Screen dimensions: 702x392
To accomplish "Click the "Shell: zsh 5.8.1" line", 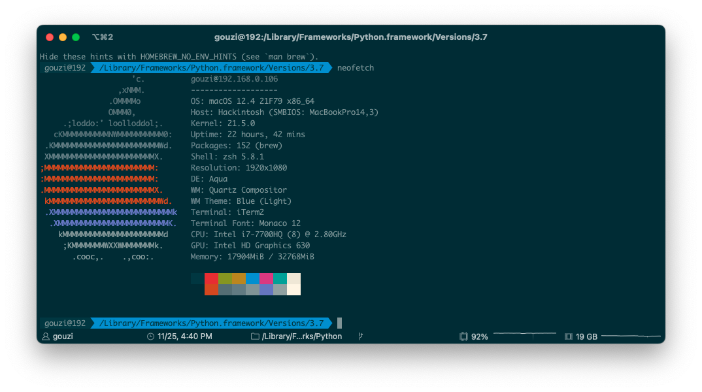I will (227, 157).
